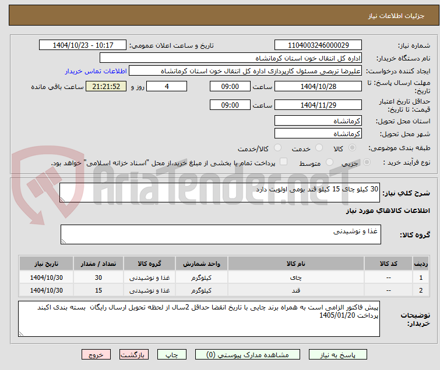The width and height of the screenshot is (440, 370).
Task: Click the غذا و نوشیدنی cell in row 2
Action: (x=149, y=290)
